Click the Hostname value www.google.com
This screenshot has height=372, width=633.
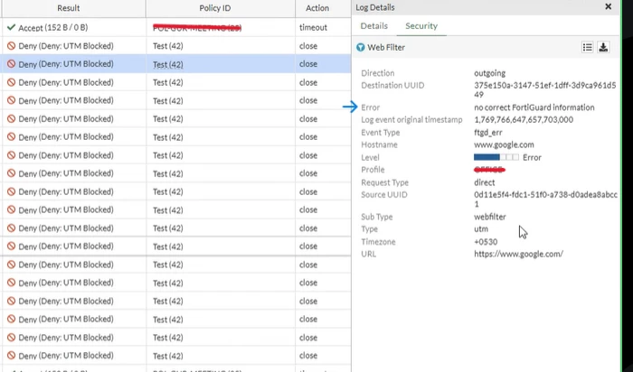[x=504, y=144]
